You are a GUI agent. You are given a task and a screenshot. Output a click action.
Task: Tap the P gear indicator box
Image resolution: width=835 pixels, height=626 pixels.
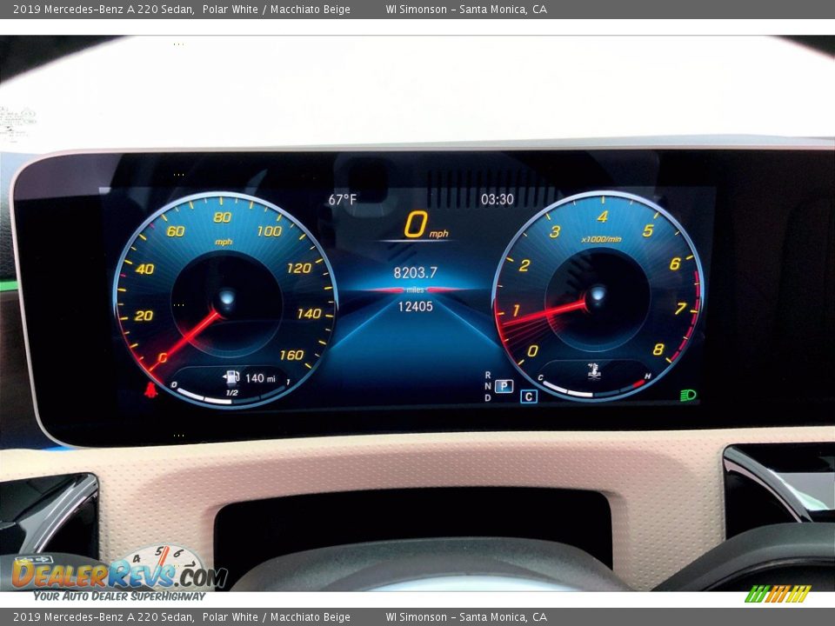(504, 386)
